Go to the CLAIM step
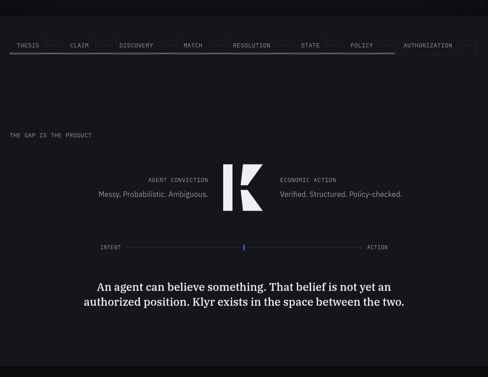Image resolution: width=488 pixels, height=377 pixels. point(79,45)
